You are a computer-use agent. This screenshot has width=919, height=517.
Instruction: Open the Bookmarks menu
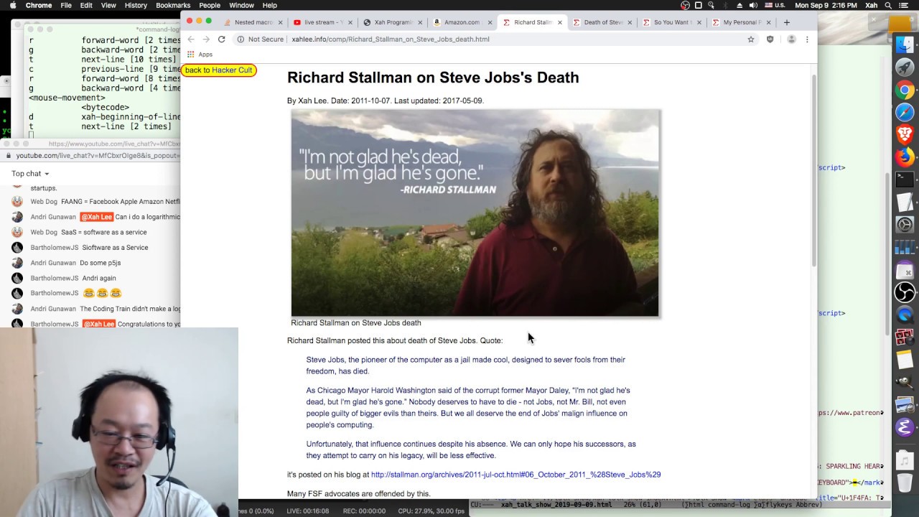[173, 6]
